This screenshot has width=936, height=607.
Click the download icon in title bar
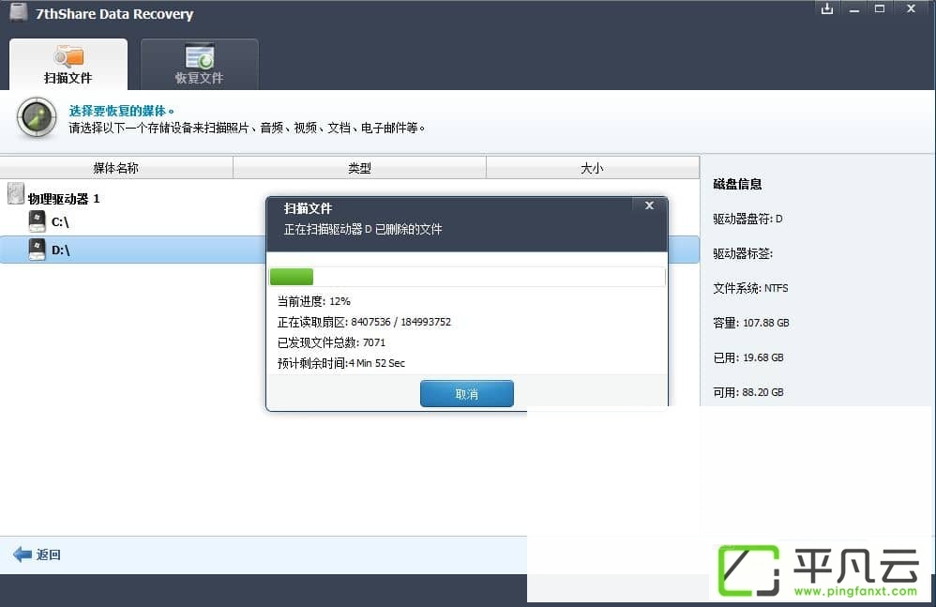click(827, 9)
